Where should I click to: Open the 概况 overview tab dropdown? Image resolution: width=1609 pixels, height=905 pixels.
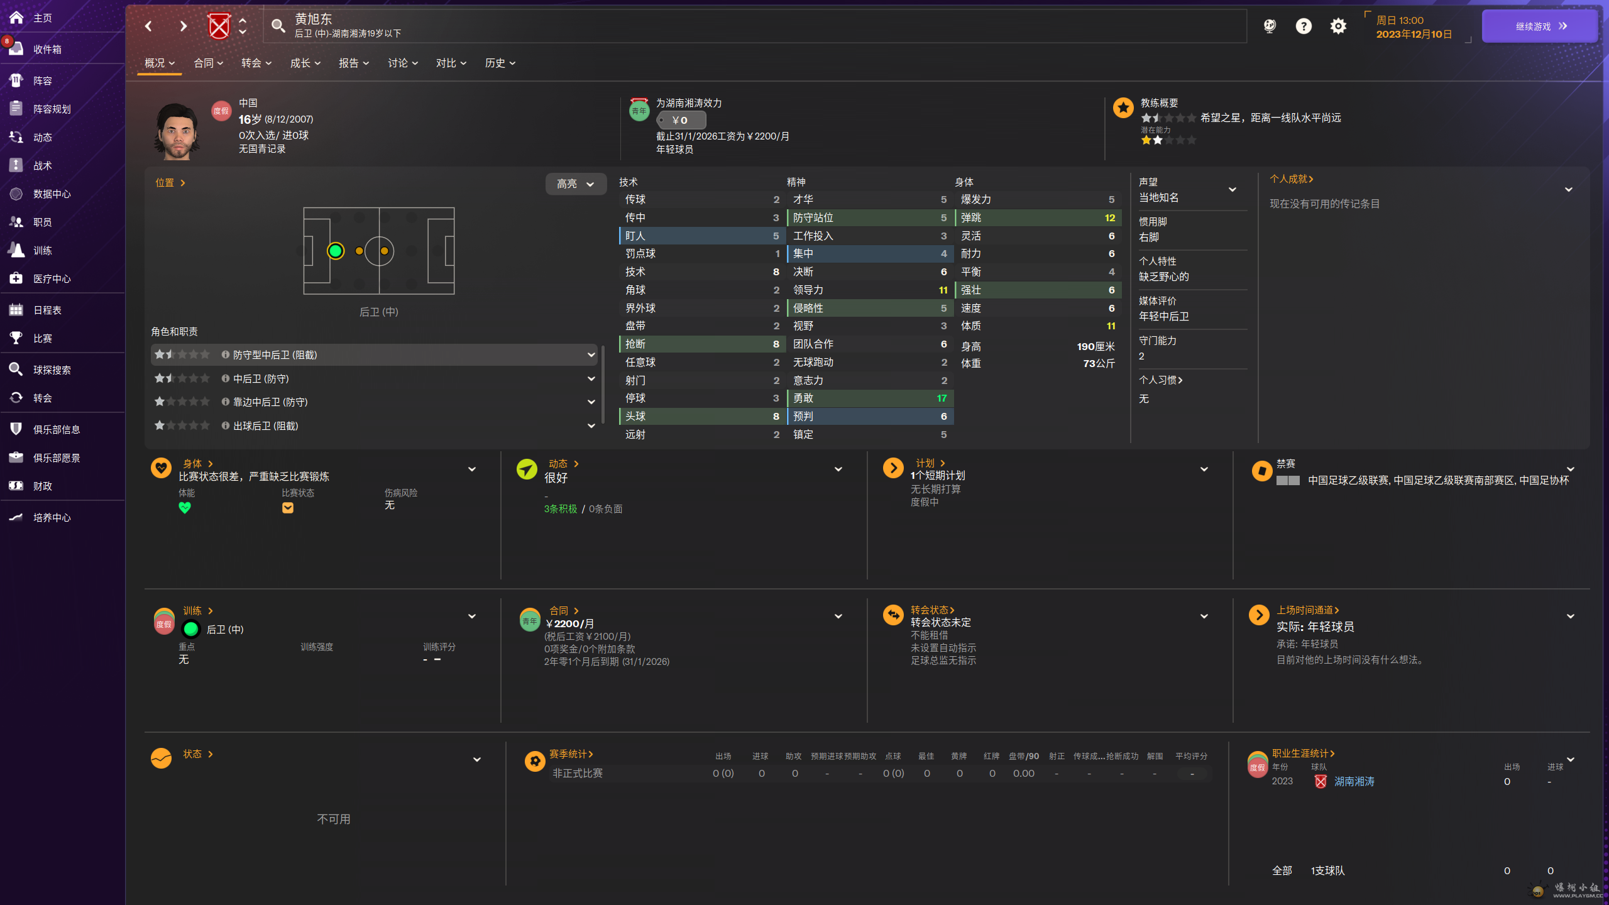pyautogui.click(x=160, y=63)
